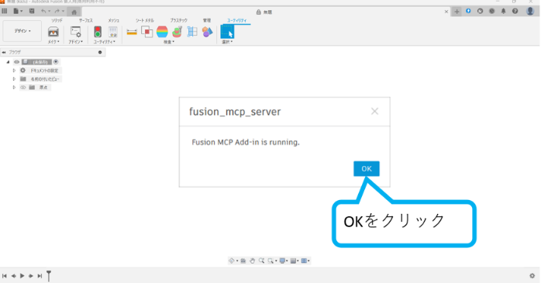The image size is (541, 283).
Task: Expand the ユーティリティ panel dropdown
Action: point(104,42)
